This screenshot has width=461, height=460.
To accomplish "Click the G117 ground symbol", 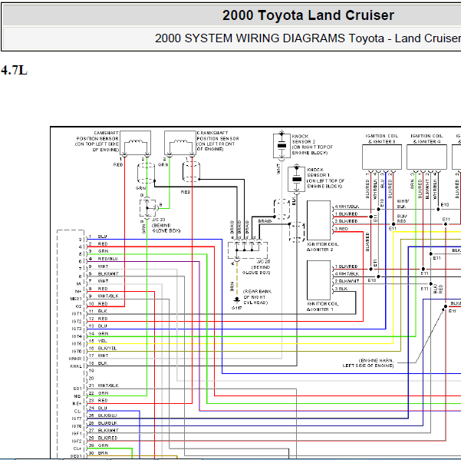I will [237, 300].
